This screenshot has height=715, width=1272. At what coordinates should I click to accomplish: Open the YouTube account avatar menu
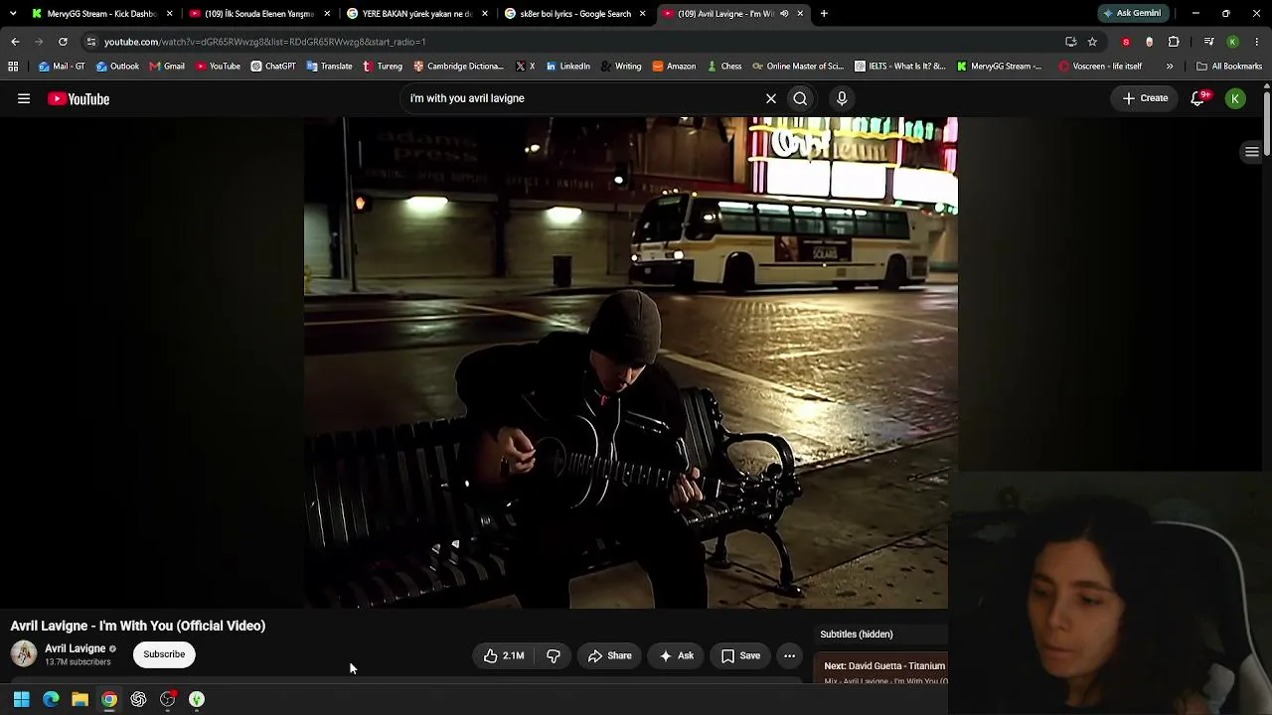pyautogui.click(x=1235, y=98)
